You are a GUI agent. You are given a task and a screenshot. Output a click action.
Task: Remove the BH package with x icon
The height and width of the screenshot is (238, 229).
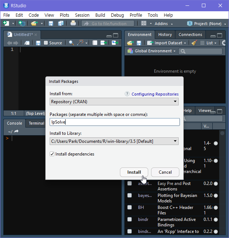216,207
